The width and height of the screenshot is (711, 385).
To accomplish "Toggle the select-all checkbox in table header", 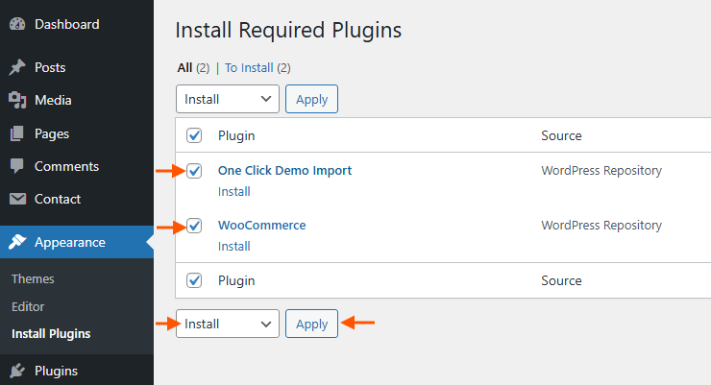I will coord(195,135).
